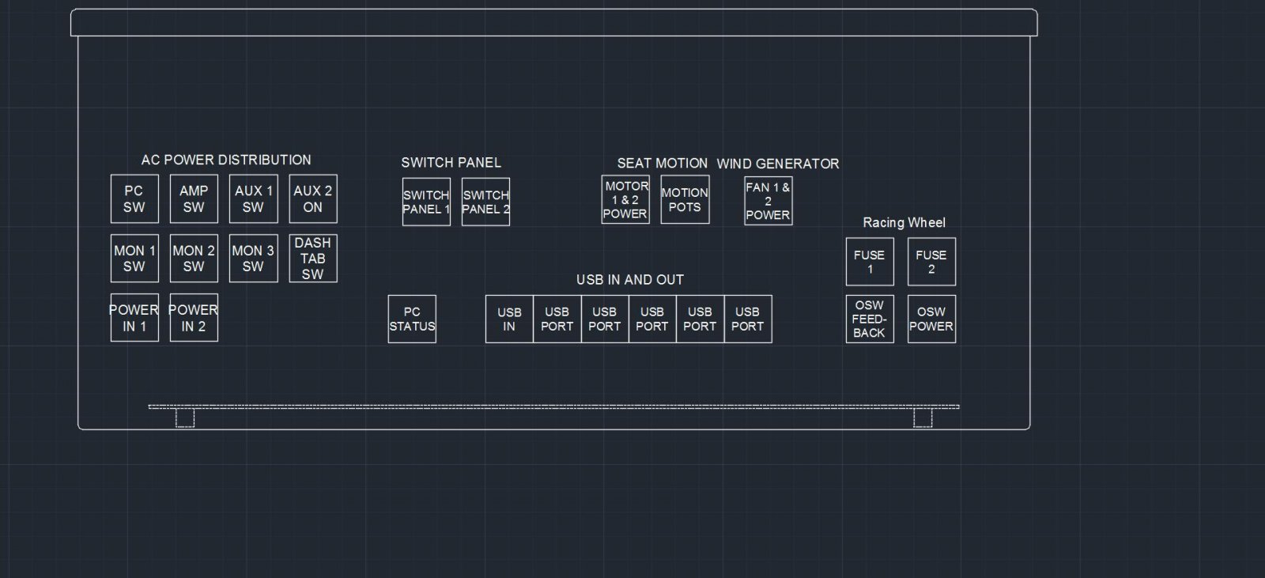1265x578 pixels.
Task: Pick the MON 3 SW box
Action: point(253,259)
